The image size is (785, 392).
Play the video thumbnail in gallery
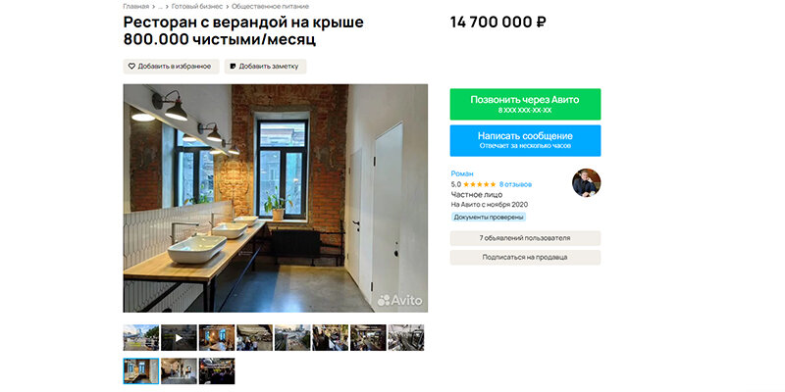click(179, 337)
